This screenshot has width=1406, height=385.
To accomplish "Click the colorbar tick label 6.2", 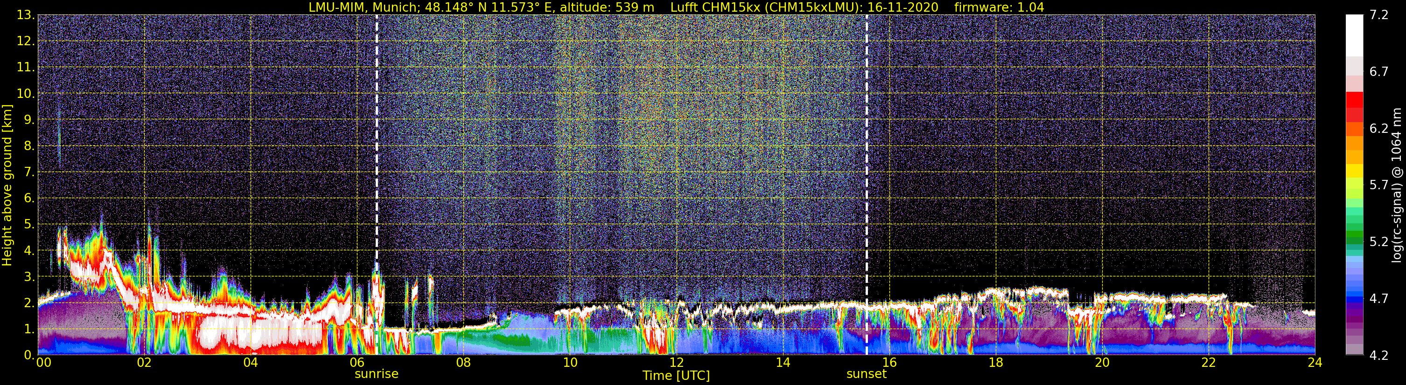I will 1379,129.
